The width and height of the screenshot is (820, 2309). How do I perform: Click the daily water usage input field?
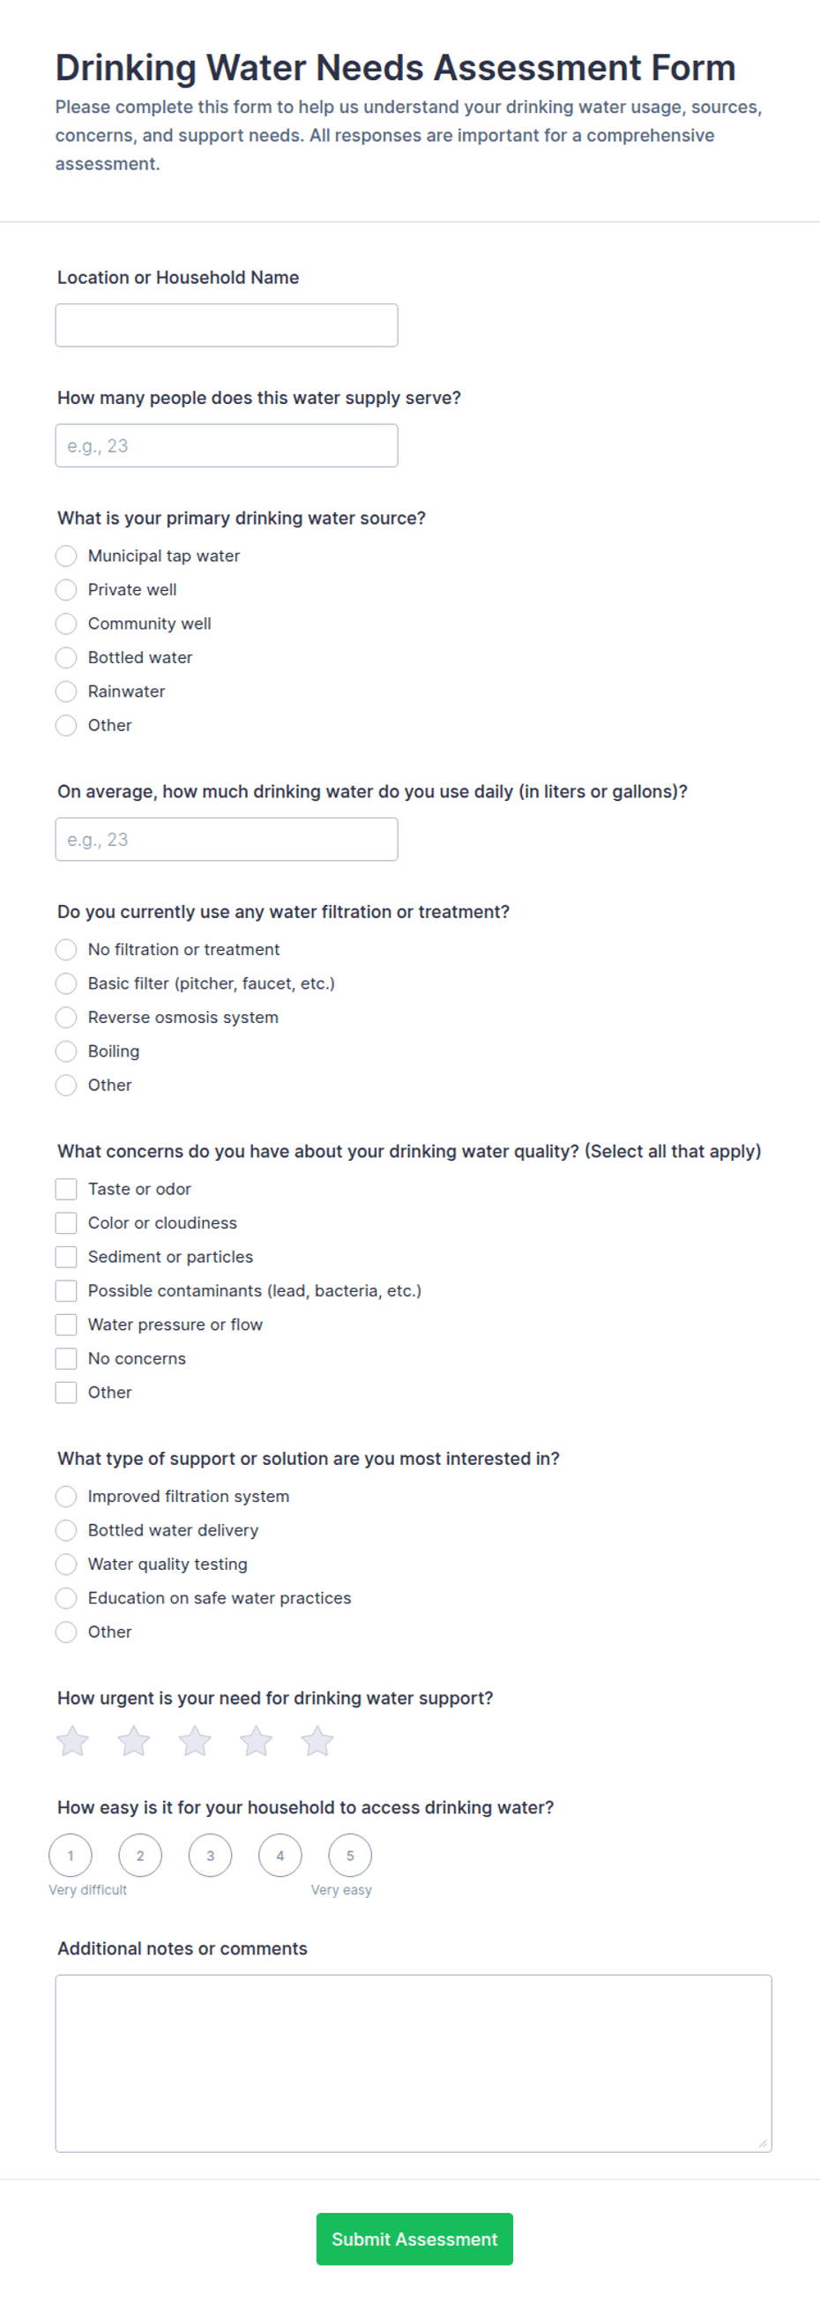[227, 839]
